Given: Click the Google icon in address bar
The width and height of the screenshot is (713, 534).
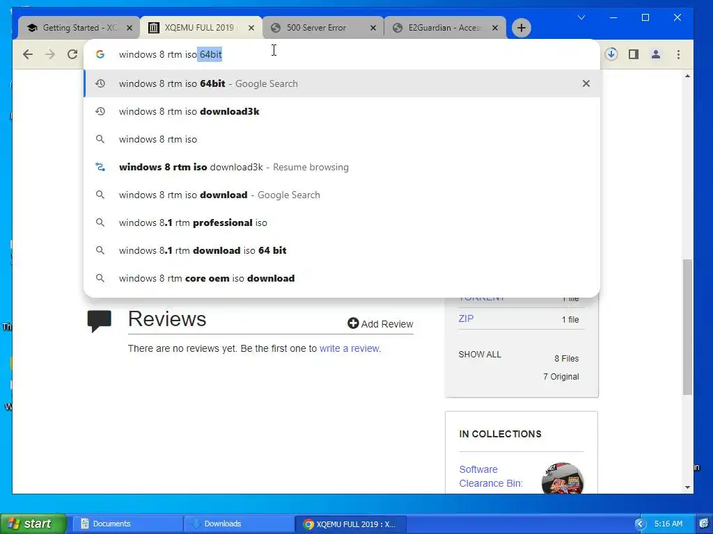Looking at the screenshot, I should [x=100, y=54].
